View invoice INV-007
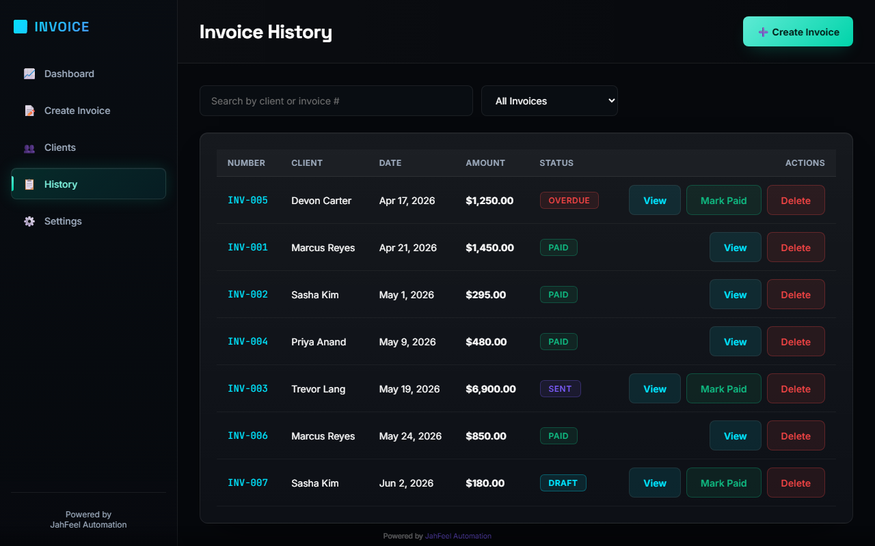 point(655,483)
